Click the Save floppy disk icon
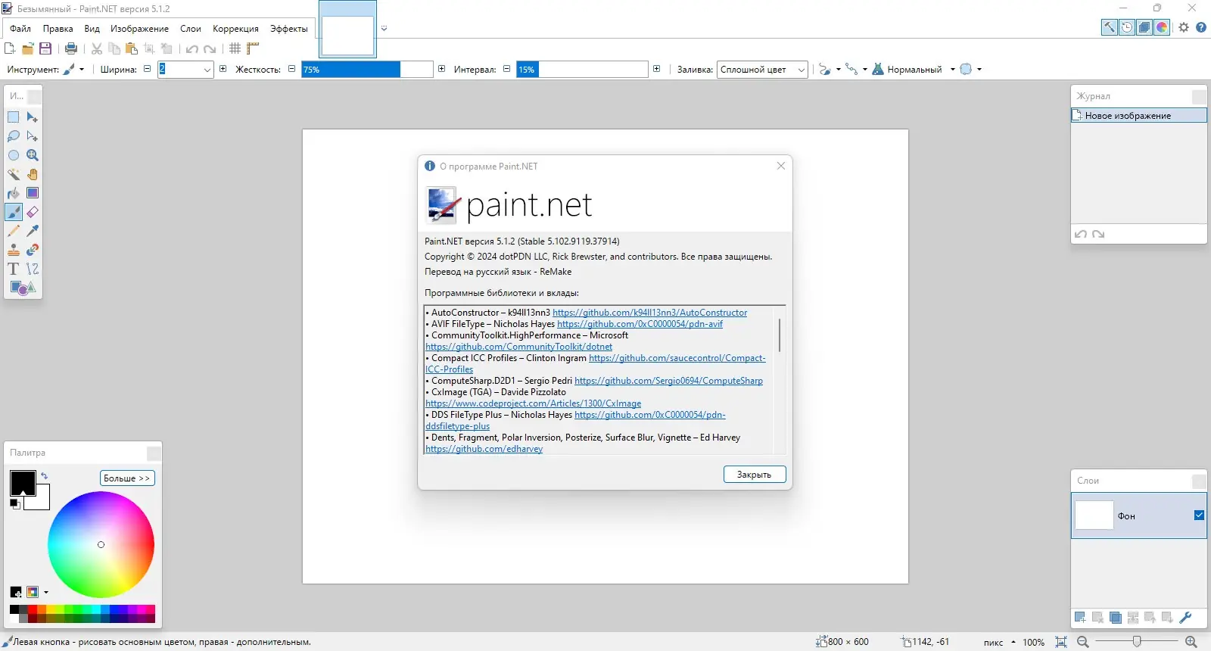The width and height of the screenshot is (1211, 651). pyautogui.click(x=45, y=48)
